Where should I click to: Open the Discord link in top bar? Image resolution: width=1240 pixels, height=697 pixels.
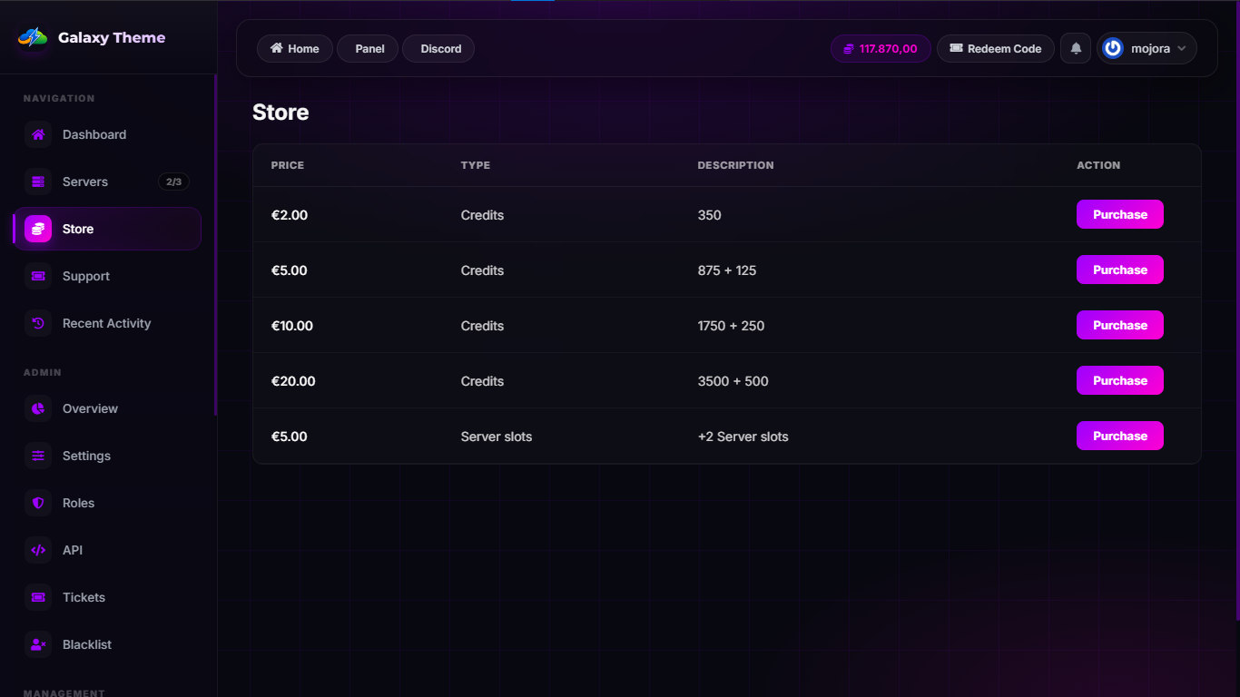[439, 49]
